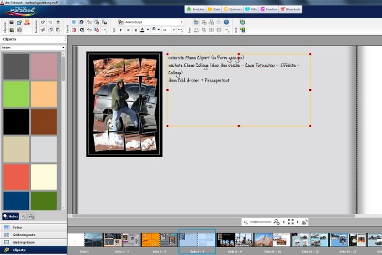Click the undo icon in Bearbeiten group

[x=43, y=22]
